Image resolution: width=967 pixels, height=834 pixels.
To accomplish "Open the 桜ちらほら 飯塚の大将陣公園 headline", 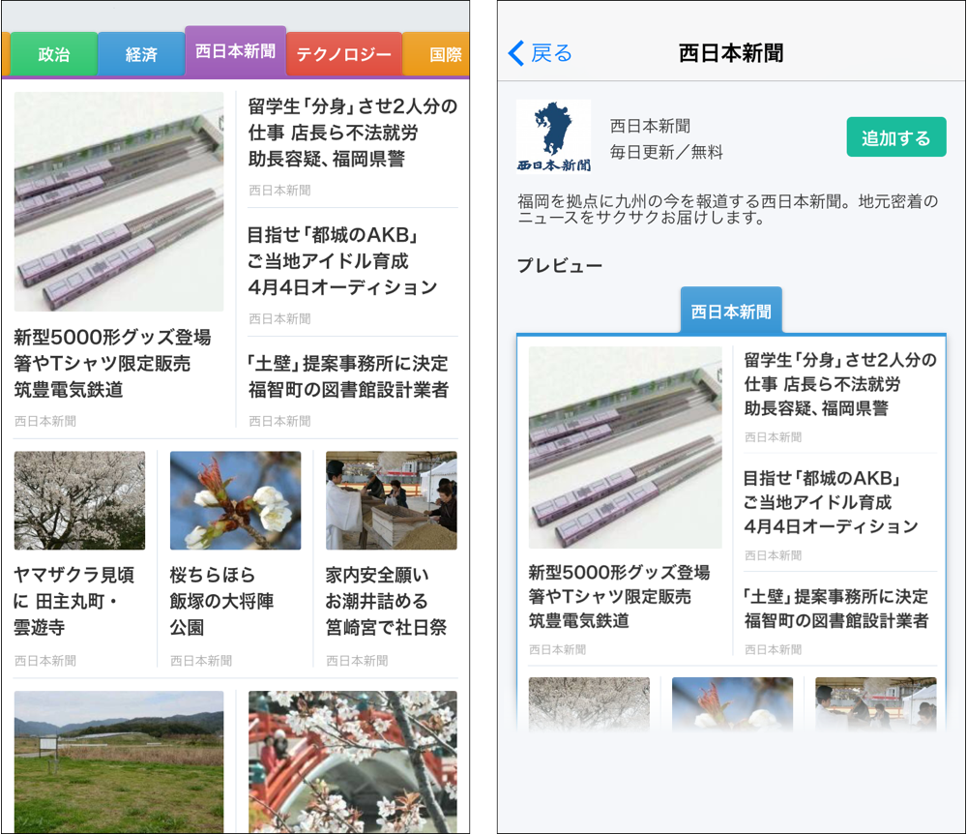I will (222, 601).
